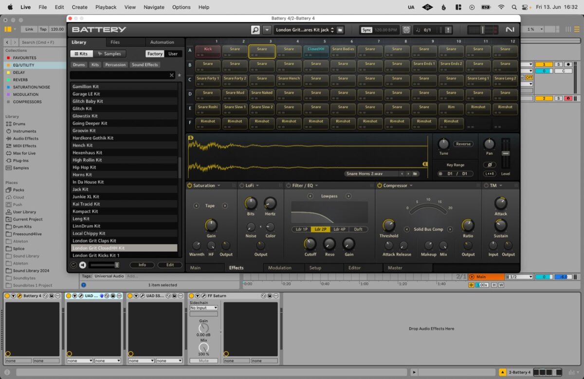Select the Kick cell in row A

click(x=208, y=51)
